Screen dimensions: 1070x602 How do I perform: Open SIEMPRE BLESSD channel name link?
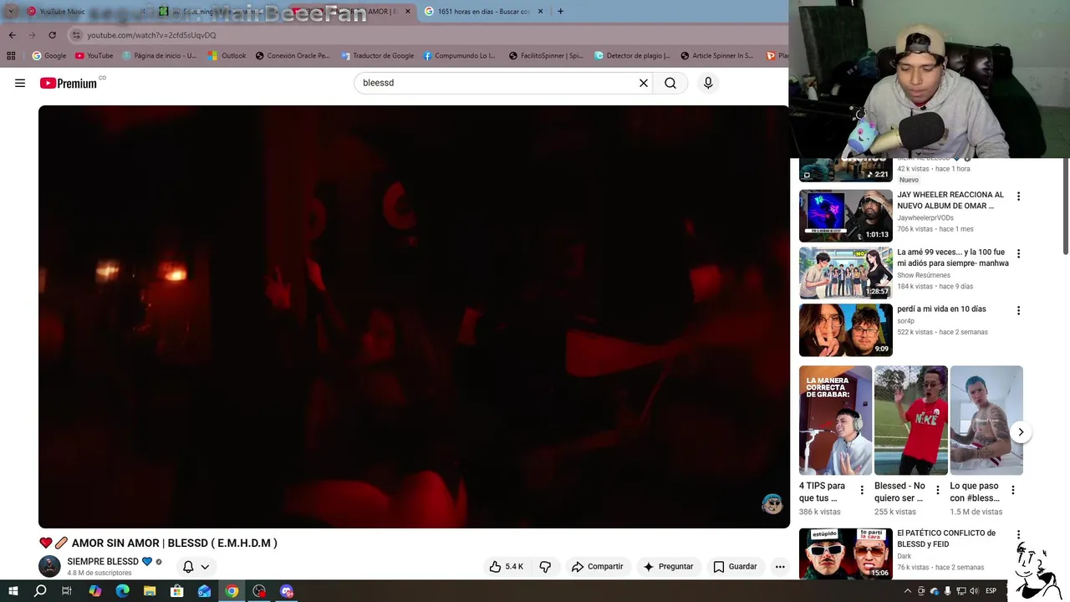[x=103, y=561]
